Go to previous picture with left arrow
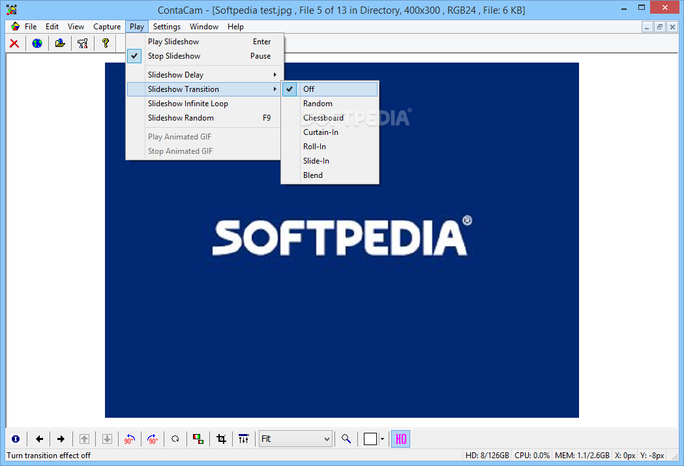The height and width of the screenshot is (466, 684). pos(39,439)
